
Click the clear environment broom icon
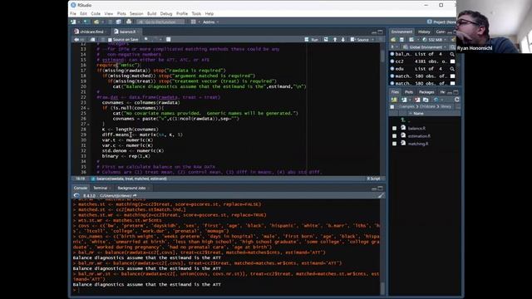pyautogui.click(x=453, y=40)
